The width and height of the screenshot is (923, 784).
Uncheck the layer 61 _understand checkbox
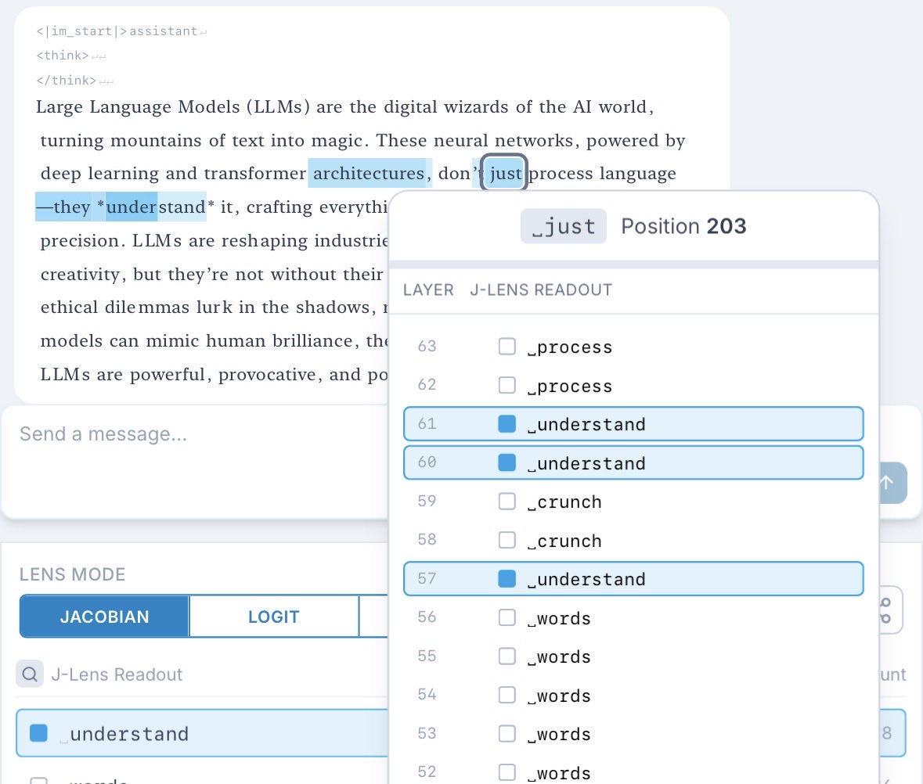507,423
